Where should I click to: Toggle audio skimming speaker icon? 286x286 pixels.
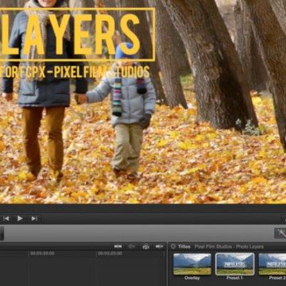tap(132, 246)
